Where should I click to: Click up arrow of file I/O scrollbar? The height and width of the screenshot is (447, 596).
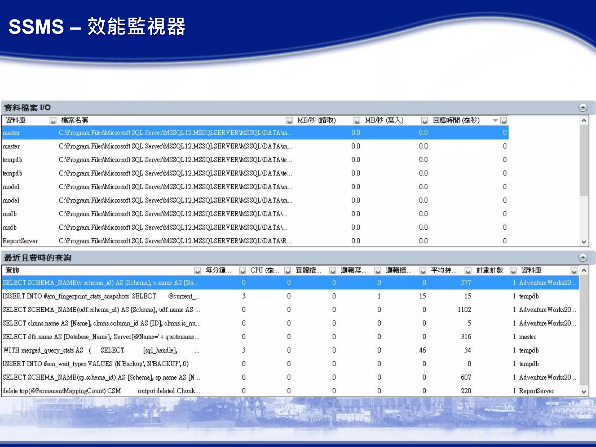coord(584,120)
